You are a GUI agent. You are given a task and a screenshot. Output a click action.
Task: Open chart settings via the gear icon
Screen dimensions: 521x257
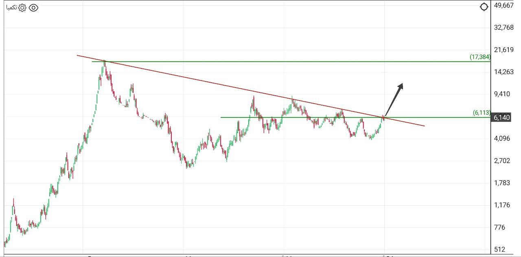(22, 7)
